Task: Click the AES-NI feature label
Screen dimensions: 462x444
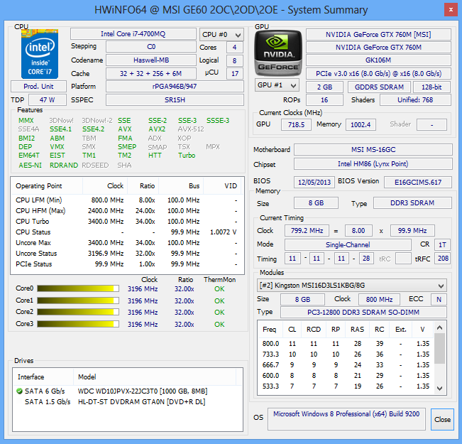Action: click(x=30, y=166)
